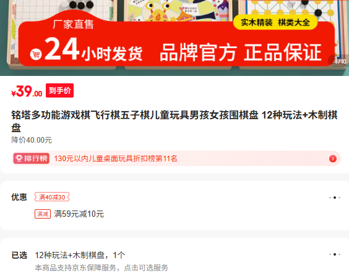349x276 pixels.
Task: Click the 满减 tag icon
Action: [x=43, y=214]
